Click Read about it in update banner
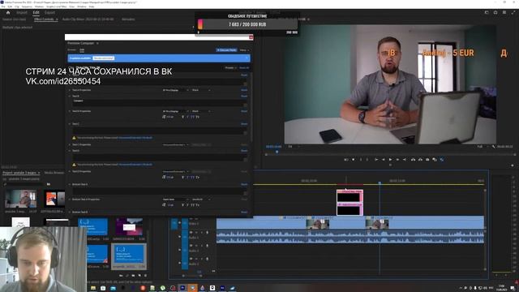 tap(104, 58)
